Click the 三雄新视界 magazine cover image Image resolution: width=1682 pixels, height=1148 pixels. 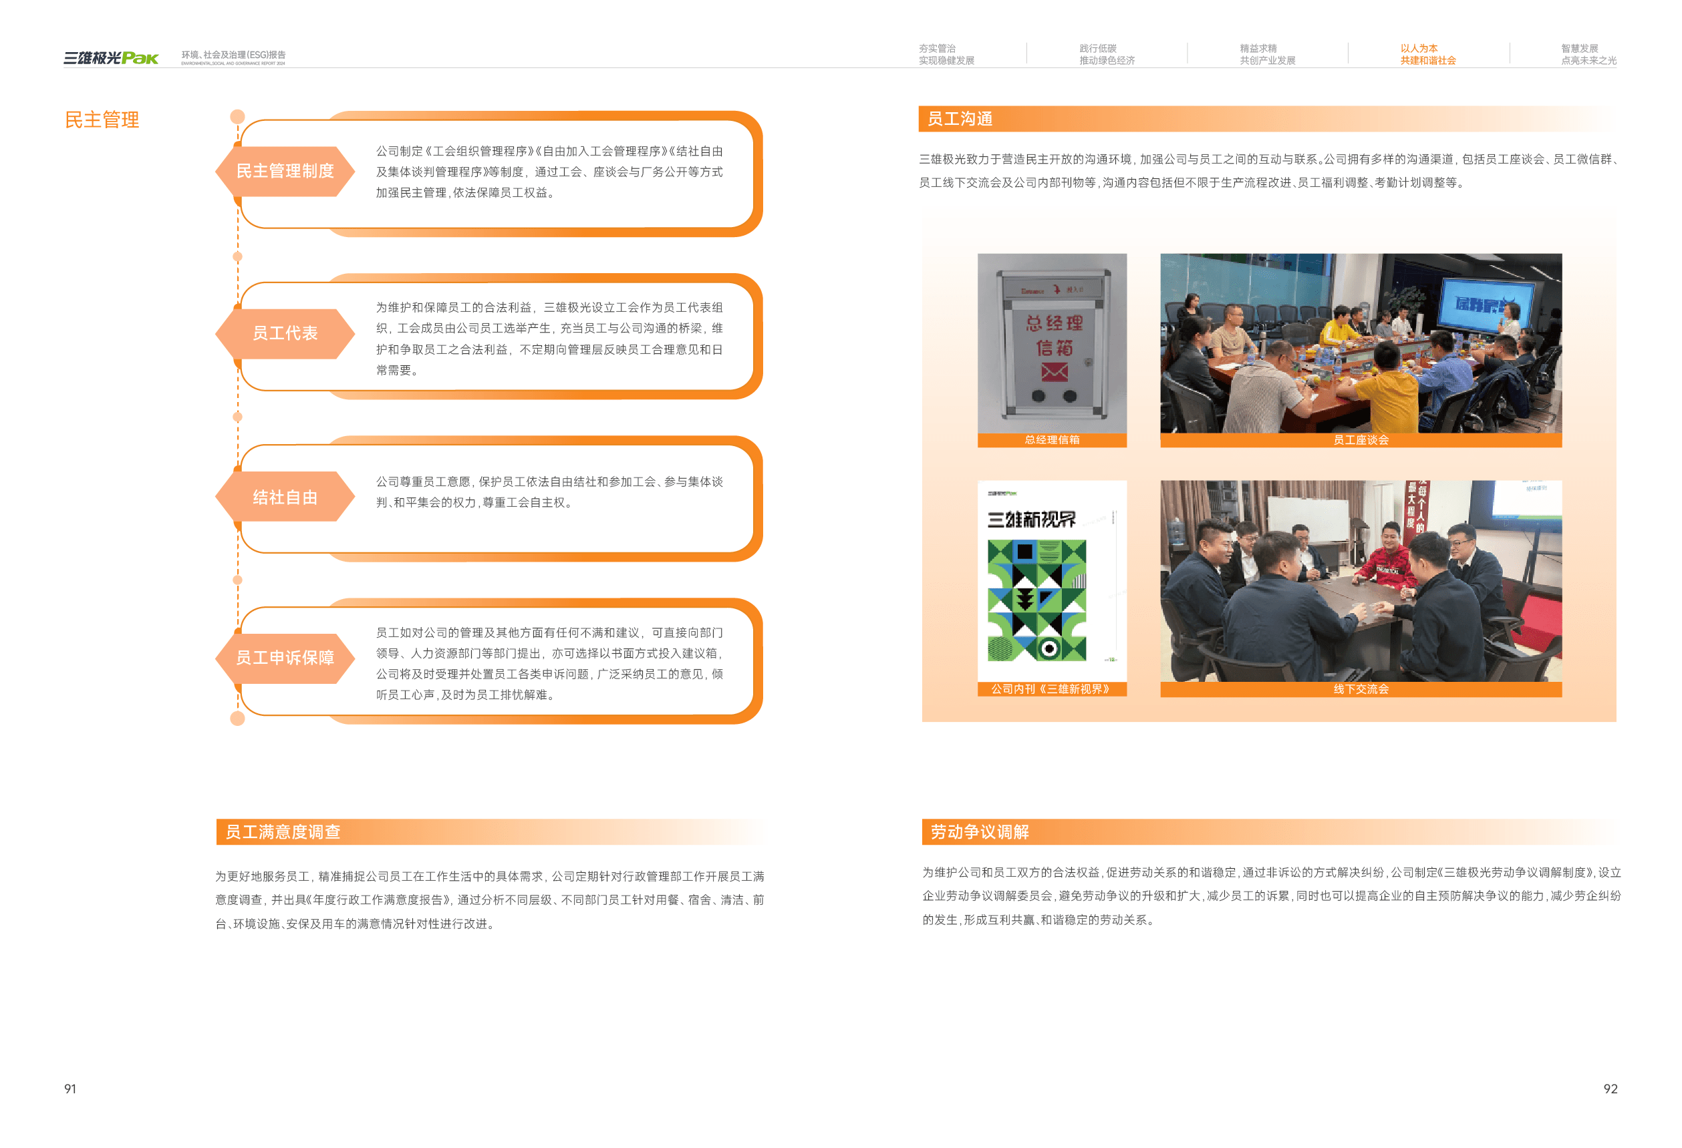click(1052, 581)
